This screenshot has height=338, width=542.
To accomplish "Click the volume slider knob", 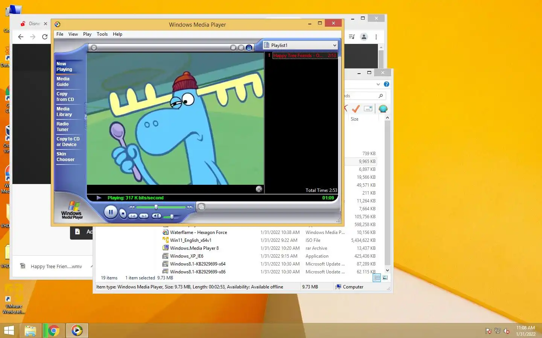I will [x=172, y=217].
